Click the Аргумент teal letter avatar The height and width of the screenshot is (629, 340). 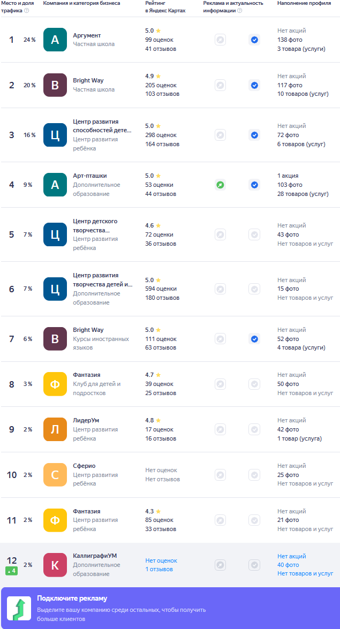[x=55, y=40]
